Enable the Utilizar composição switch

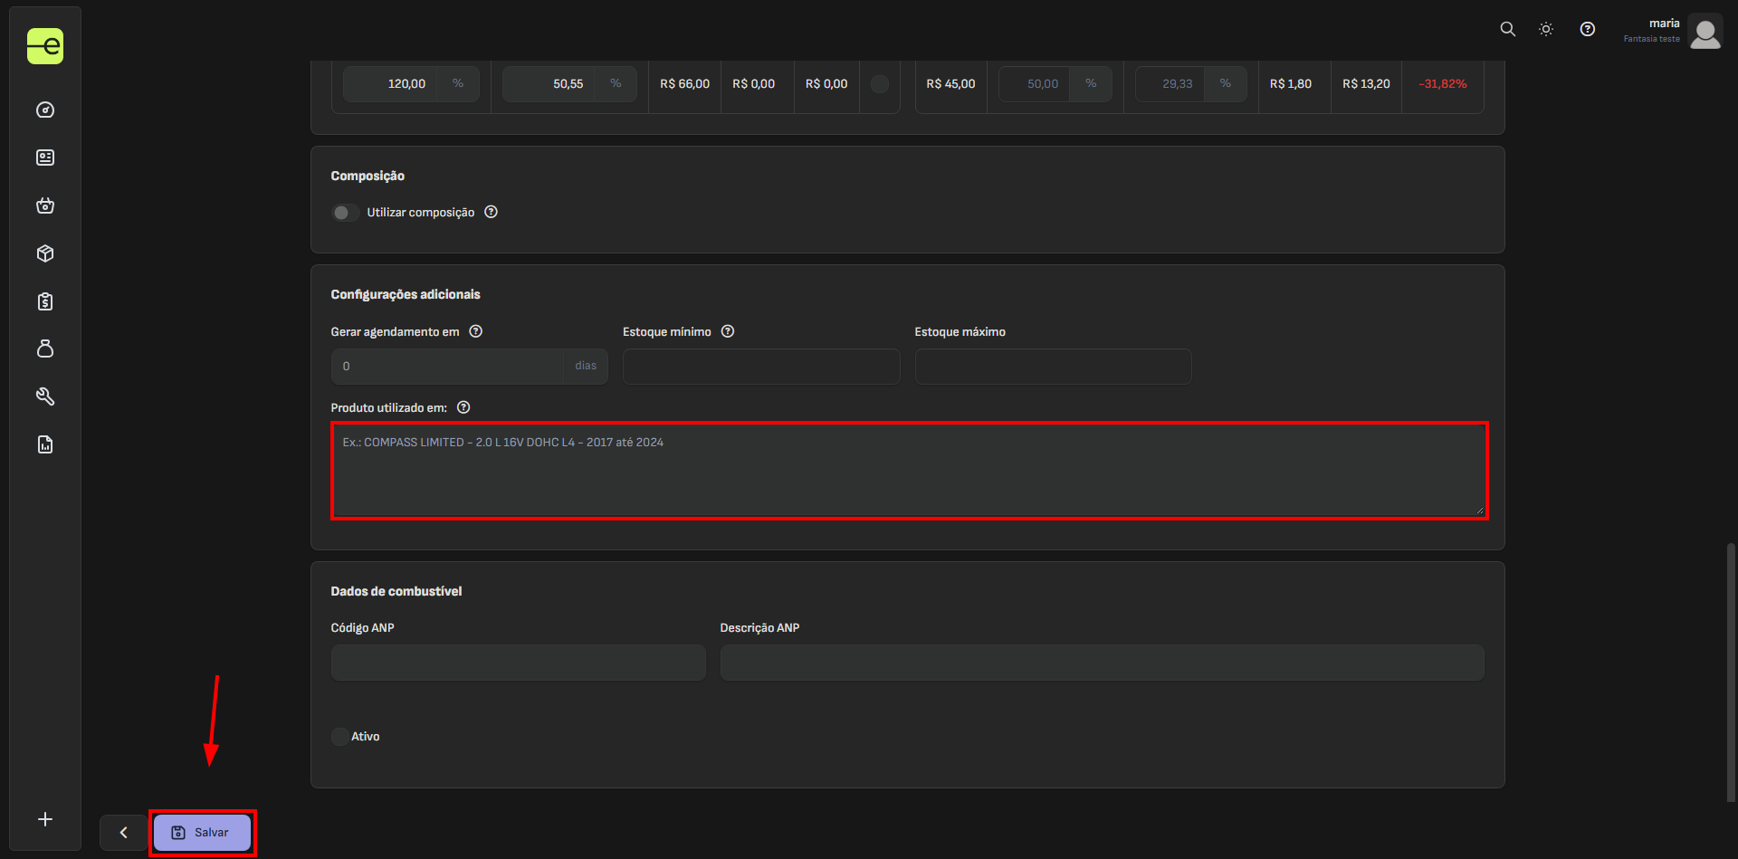pyautogui.click(x=345, y=213)
